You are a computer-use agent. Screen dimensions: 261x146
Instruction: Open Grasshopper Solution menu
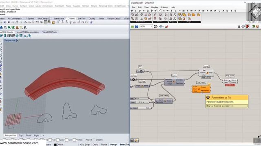click(x=164, y=7)
